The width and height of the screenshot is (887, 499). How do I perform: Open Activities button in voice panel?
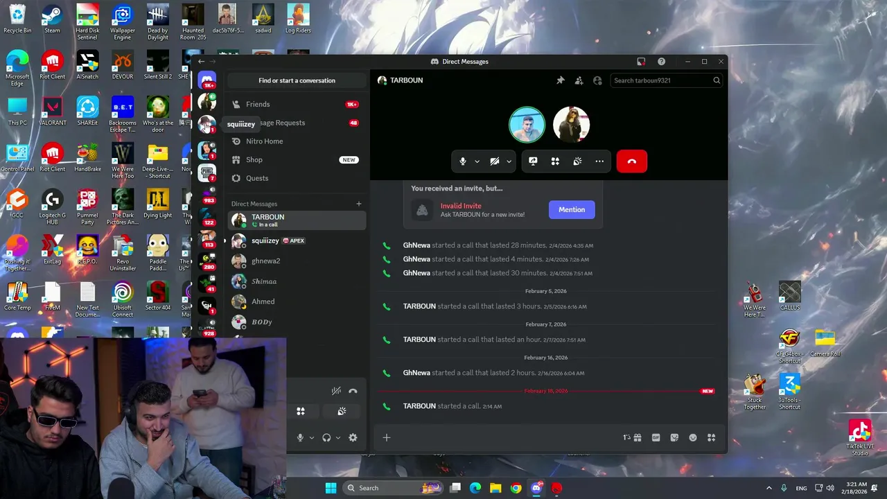tap(301, 412)
